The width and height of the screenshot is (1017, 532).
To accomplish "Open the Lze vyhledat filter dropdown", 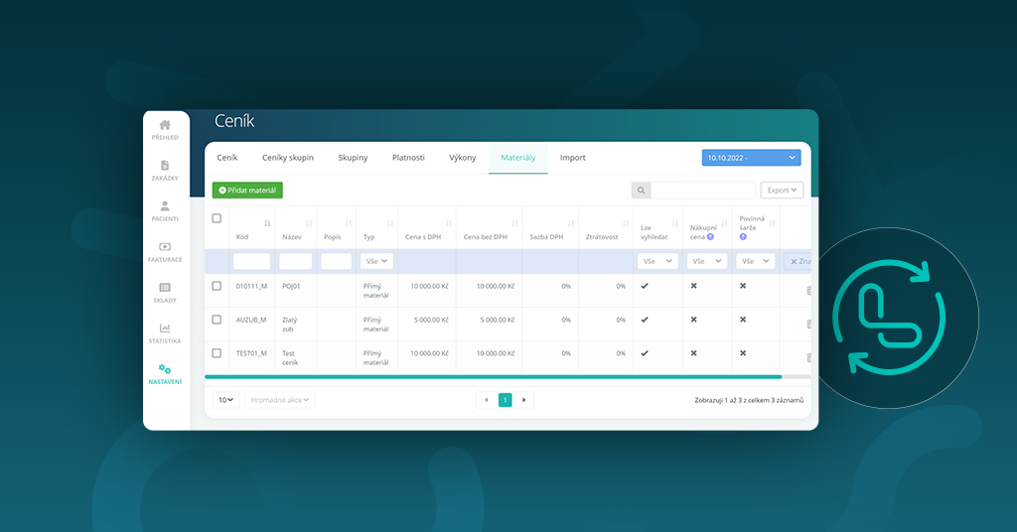I will pyautogui.click(x=657, y=261).
